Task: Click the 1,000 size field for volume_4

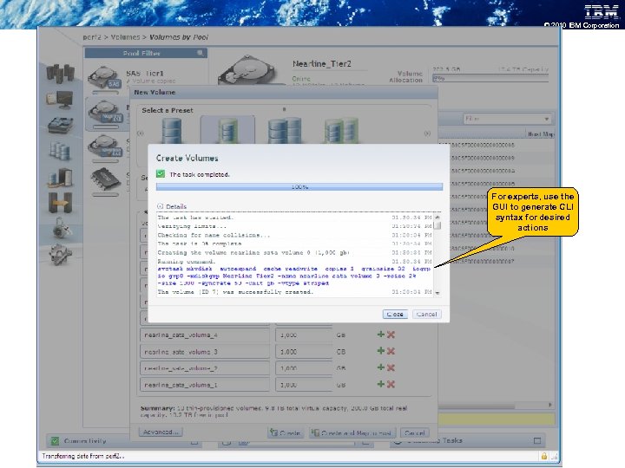Action: (x=304, y=335)
